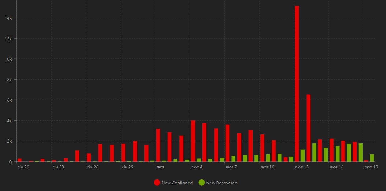The image size is (386, 191).
Task: Toggle the New Recovered series label
Action: coord(222,183)
